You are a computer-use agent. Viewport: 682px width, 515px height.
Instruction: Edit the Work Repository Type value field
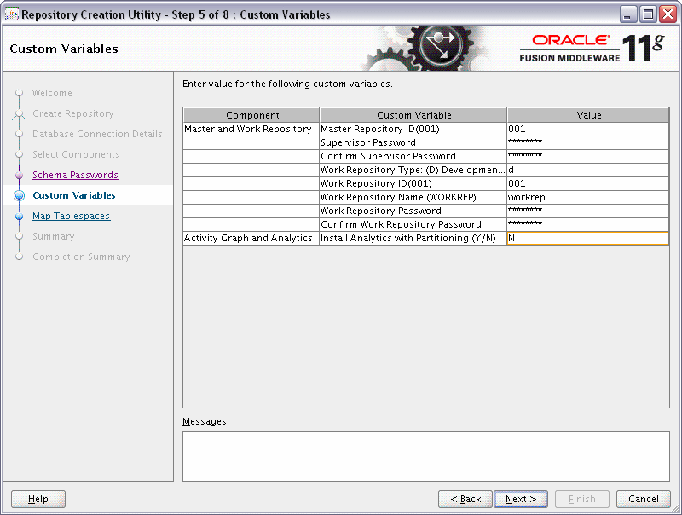click(x=587, y=170)
